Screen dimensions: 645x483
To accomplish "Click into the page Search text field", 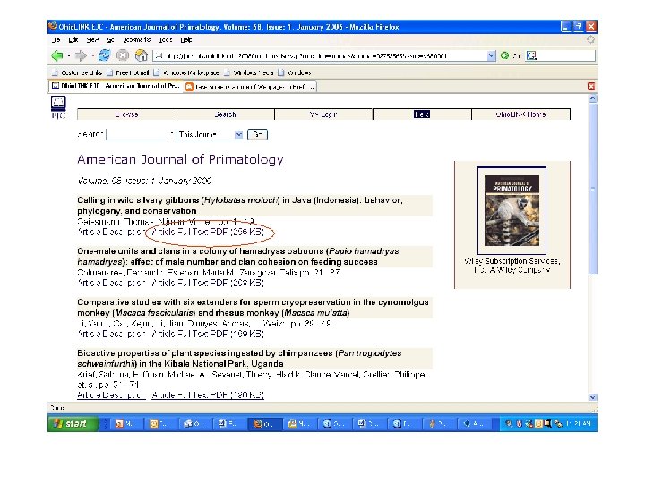I will coord(135,134).
